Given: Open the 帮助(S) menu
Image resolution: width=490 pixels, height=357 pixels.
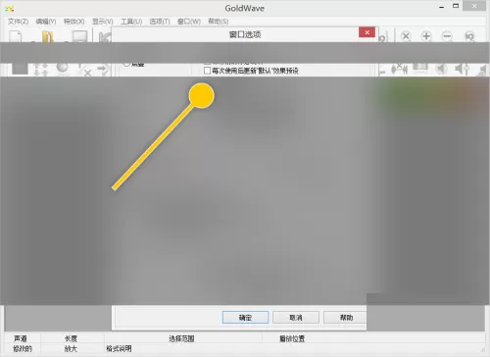Looking at the screenshot, I should 219,22.
